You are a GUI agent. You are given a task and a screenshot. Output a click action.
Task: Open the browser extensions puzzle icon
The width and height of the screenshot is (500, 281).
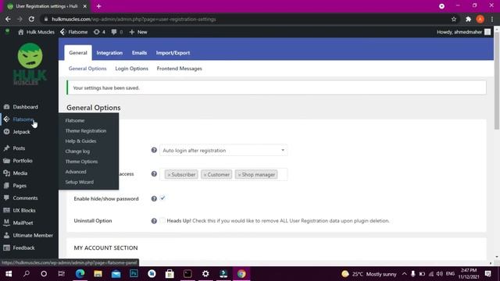coord(468,19)
